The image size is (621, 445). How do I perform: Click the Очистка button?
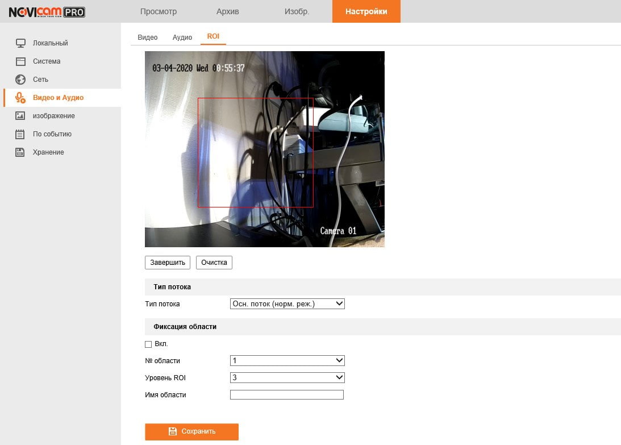click(214, 263)
